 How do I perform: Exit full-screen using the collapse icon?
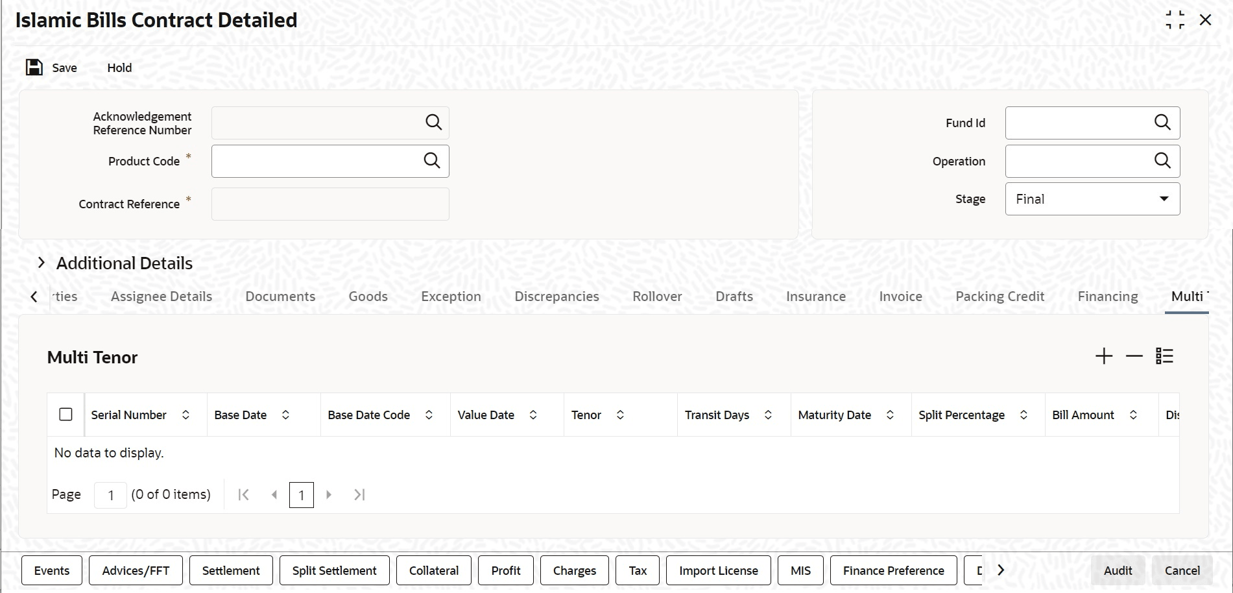pos(1175,20)
